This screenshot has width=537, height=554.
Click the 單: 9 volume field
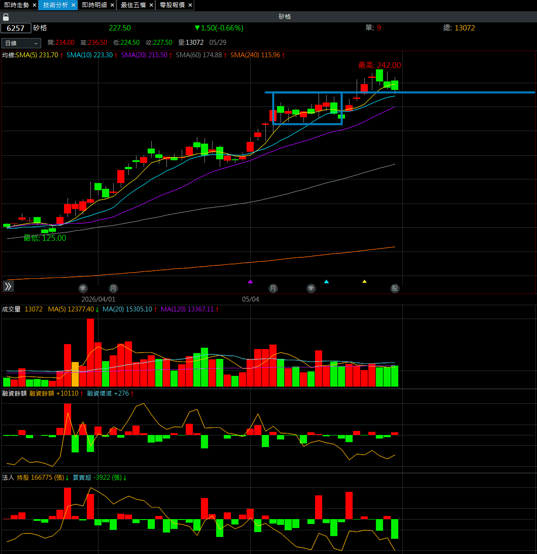(373, 28)
